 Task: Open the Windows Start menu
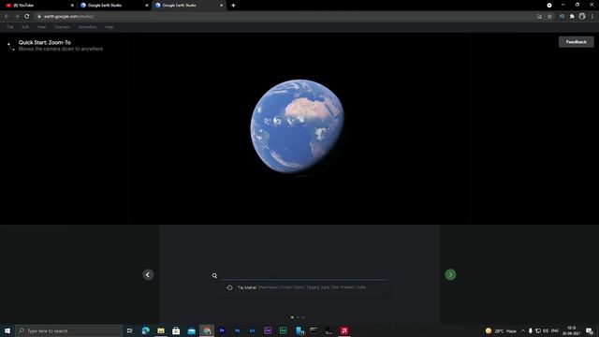(x=7, y=330)
